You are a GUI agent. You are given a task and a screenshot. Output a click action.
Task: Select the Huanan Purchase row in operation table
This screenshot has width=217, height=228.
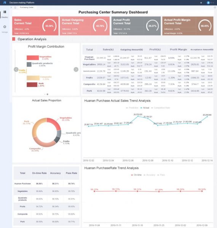[x=148, y=58]
